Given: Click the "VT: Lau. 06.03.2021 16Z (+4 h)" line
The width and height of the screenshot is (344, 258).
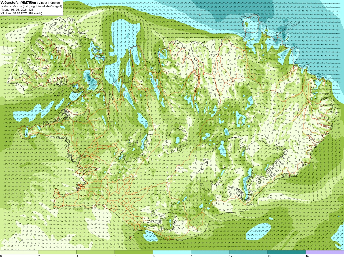Looking at the screenshot, I should [21, 13].
